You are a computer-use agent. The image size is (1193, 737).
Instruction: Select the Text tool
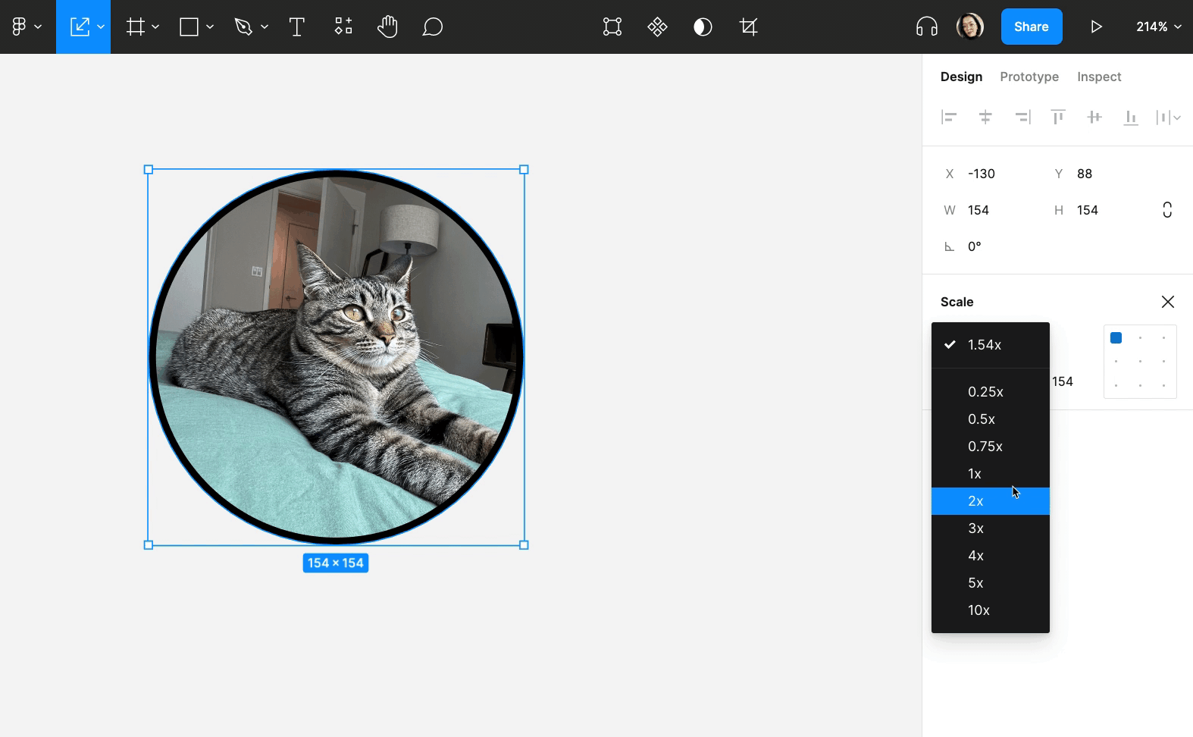(x=297, y=27)
